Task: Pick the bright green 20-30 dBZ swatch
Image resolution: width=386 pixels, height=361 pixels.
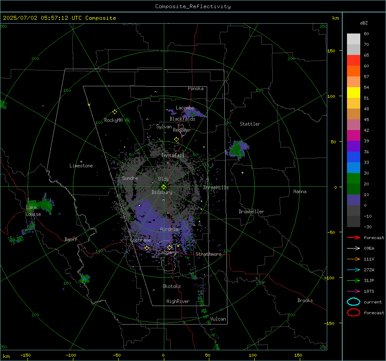Action: (353, 179)
